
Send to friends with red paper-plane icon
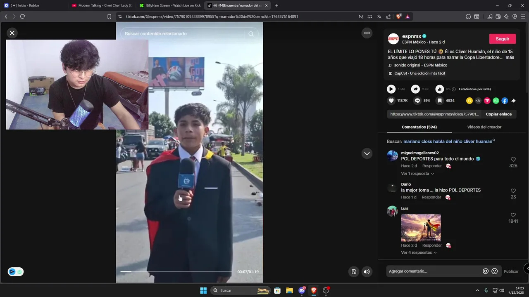[487, 101]
